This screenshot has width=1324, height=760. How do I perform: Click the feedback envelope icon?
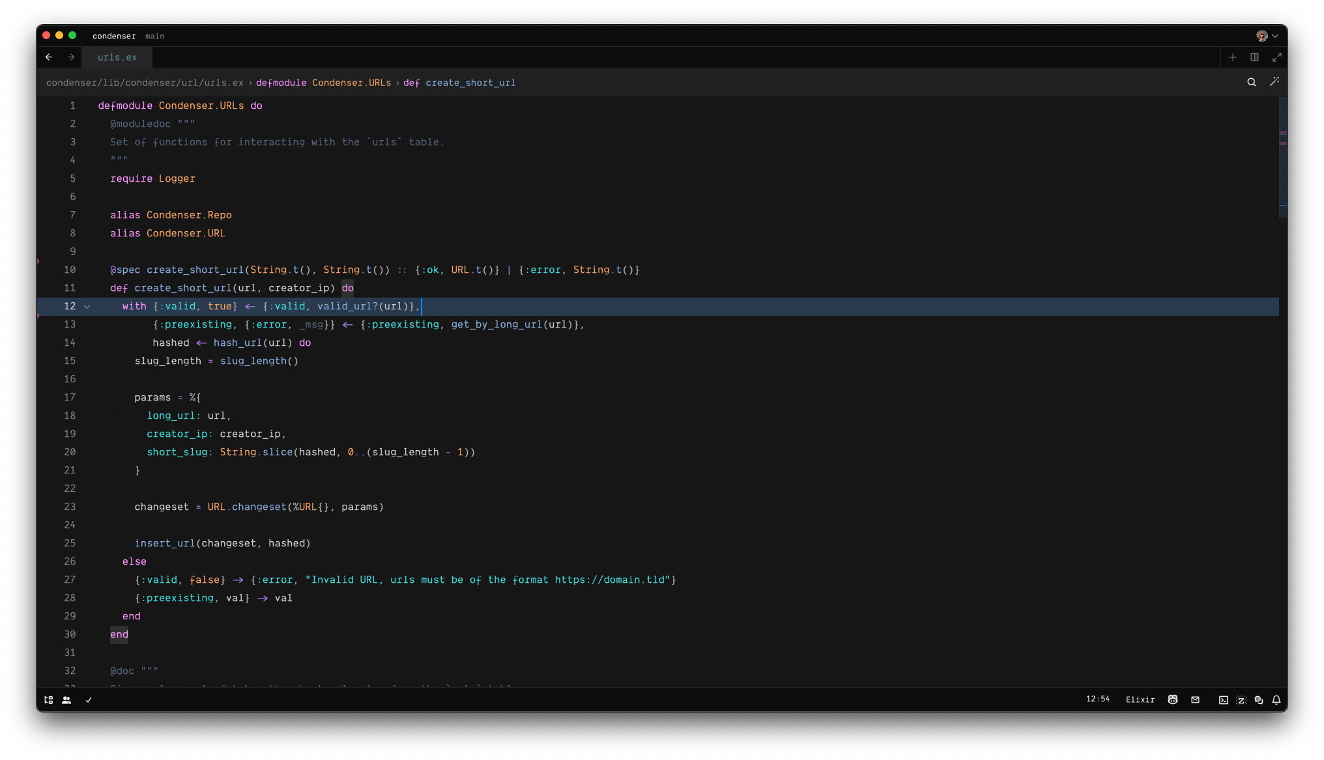click(x=1195, y=699)
